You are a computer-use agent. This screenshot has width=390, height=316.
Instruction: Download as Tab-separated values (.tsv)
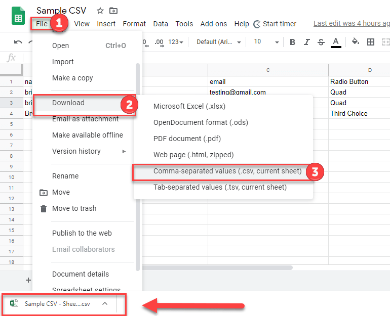pos(223,187)
